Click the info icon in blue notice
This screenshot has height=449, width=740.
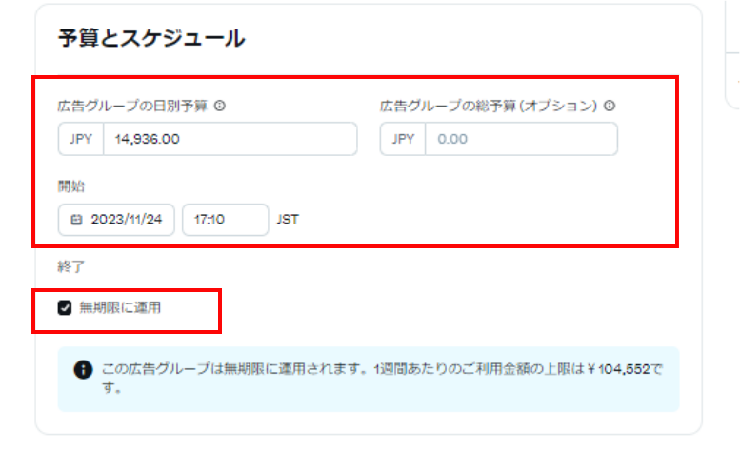pos(83,369)
